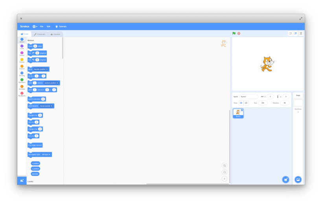Open the language globe dropdown
322x216 pixels.
point(35,26)
